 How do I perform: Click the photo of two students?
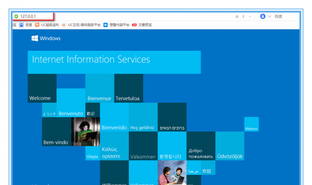pyautogui.click(x=172, y=173)
